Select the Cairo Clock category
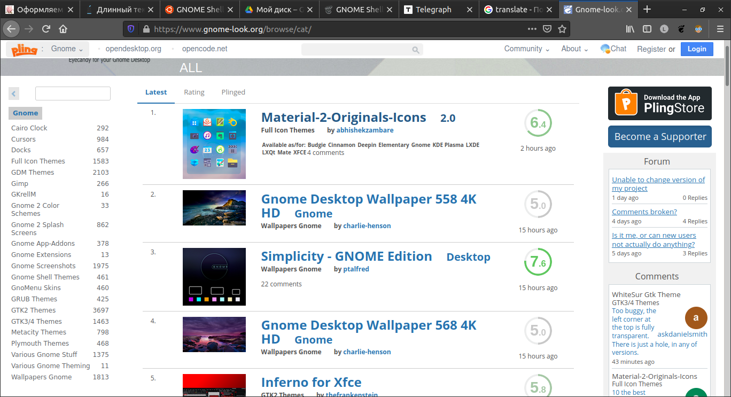 click(29, 128)
